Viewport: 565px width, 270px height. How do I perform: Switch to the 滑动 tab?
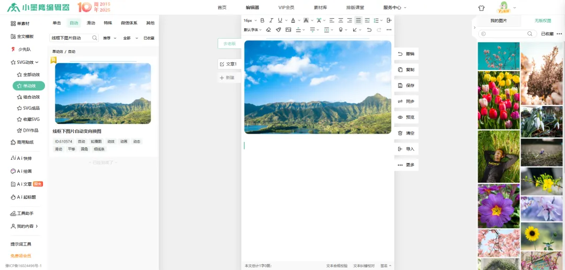(x=91, y=23)
